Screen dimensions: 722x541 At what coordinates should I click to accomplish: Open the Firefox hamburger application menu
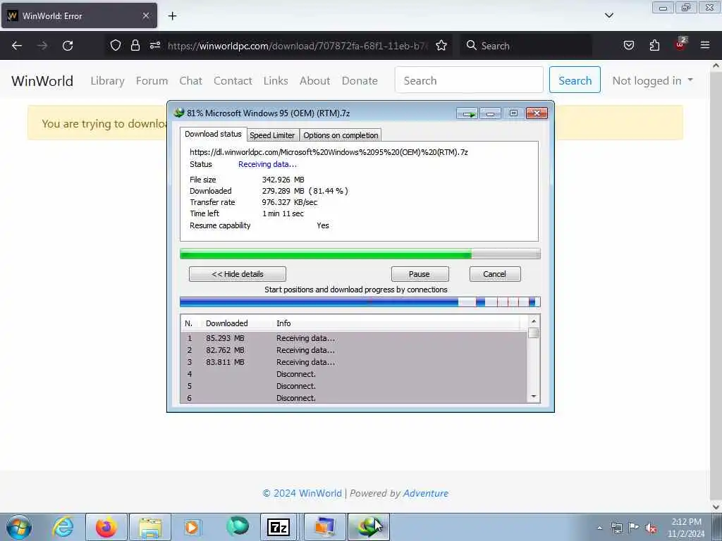click(705, 45)
